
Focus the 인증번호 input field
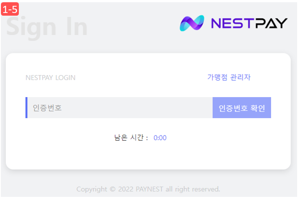coord(120,107)
